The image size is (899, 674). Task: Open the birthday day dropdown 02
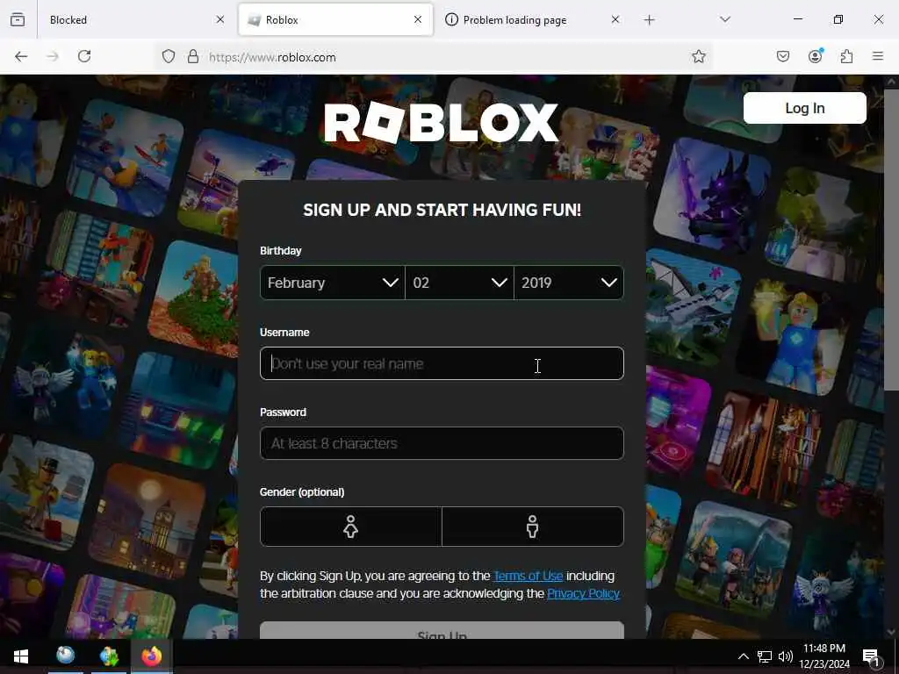point(459,283)
